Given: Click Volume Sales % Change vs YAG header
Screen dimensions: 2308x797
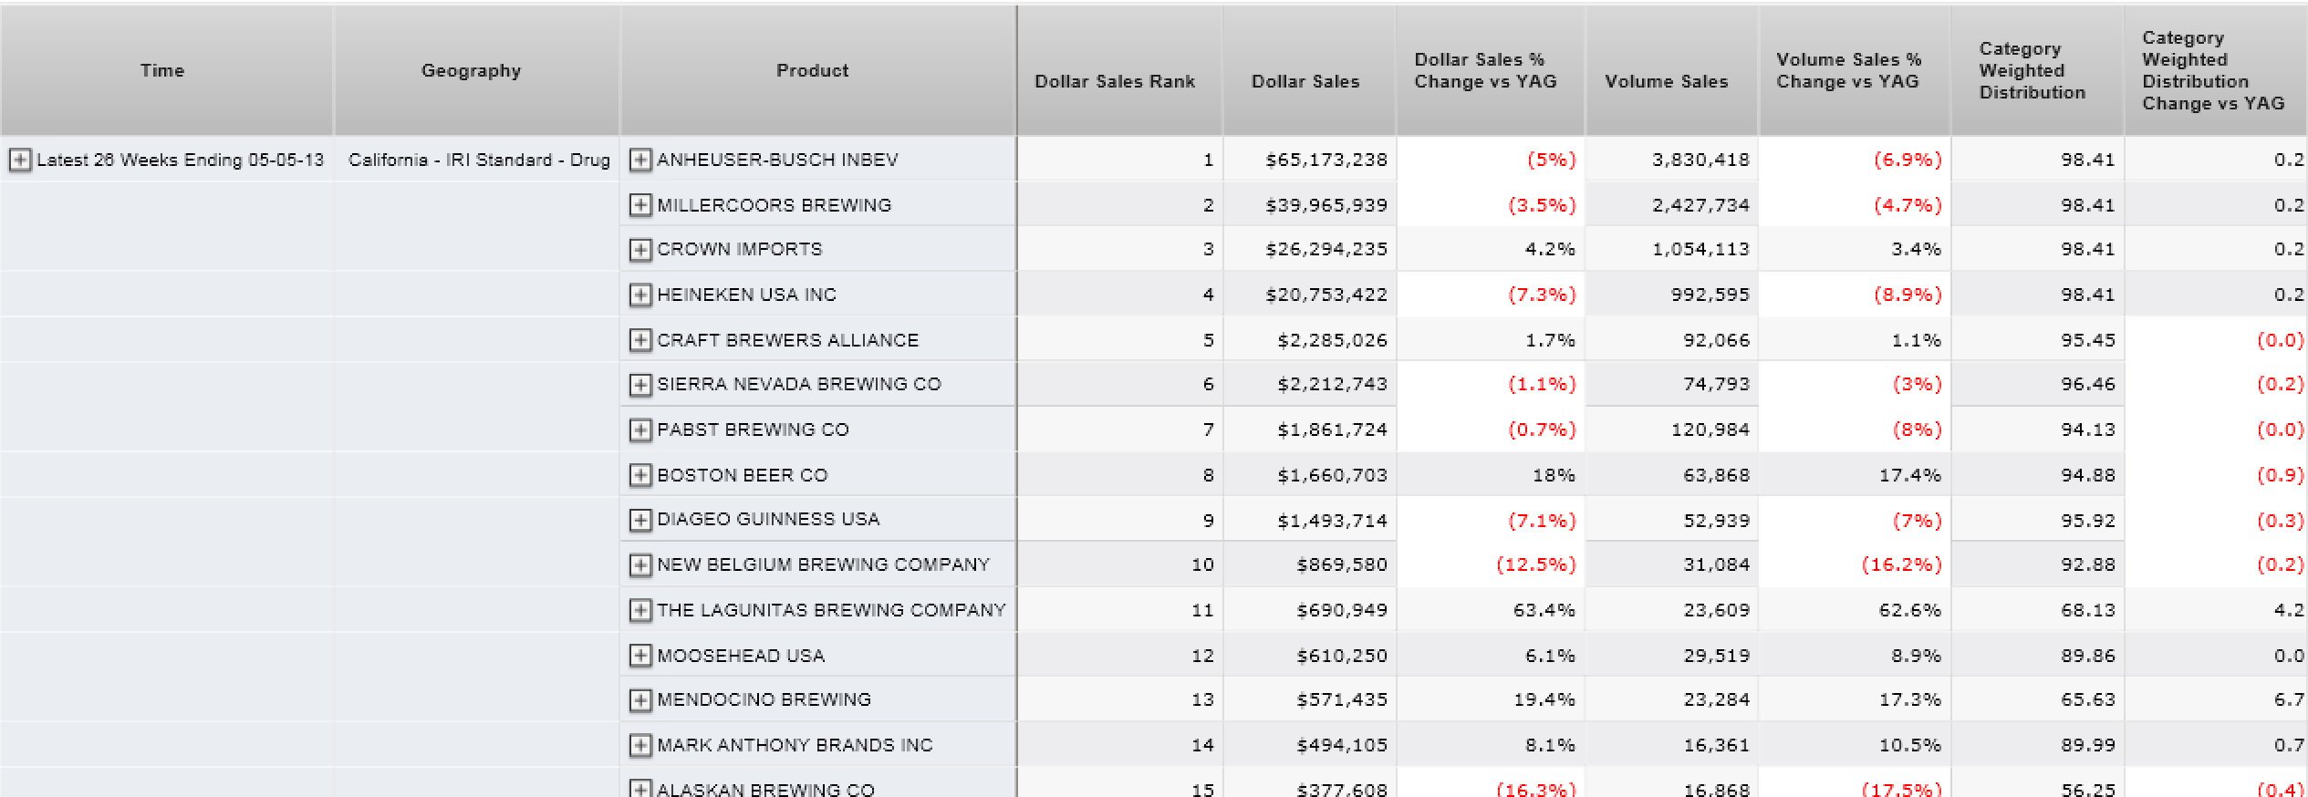Looking at the screenshot, I should tap(1855, 71).
